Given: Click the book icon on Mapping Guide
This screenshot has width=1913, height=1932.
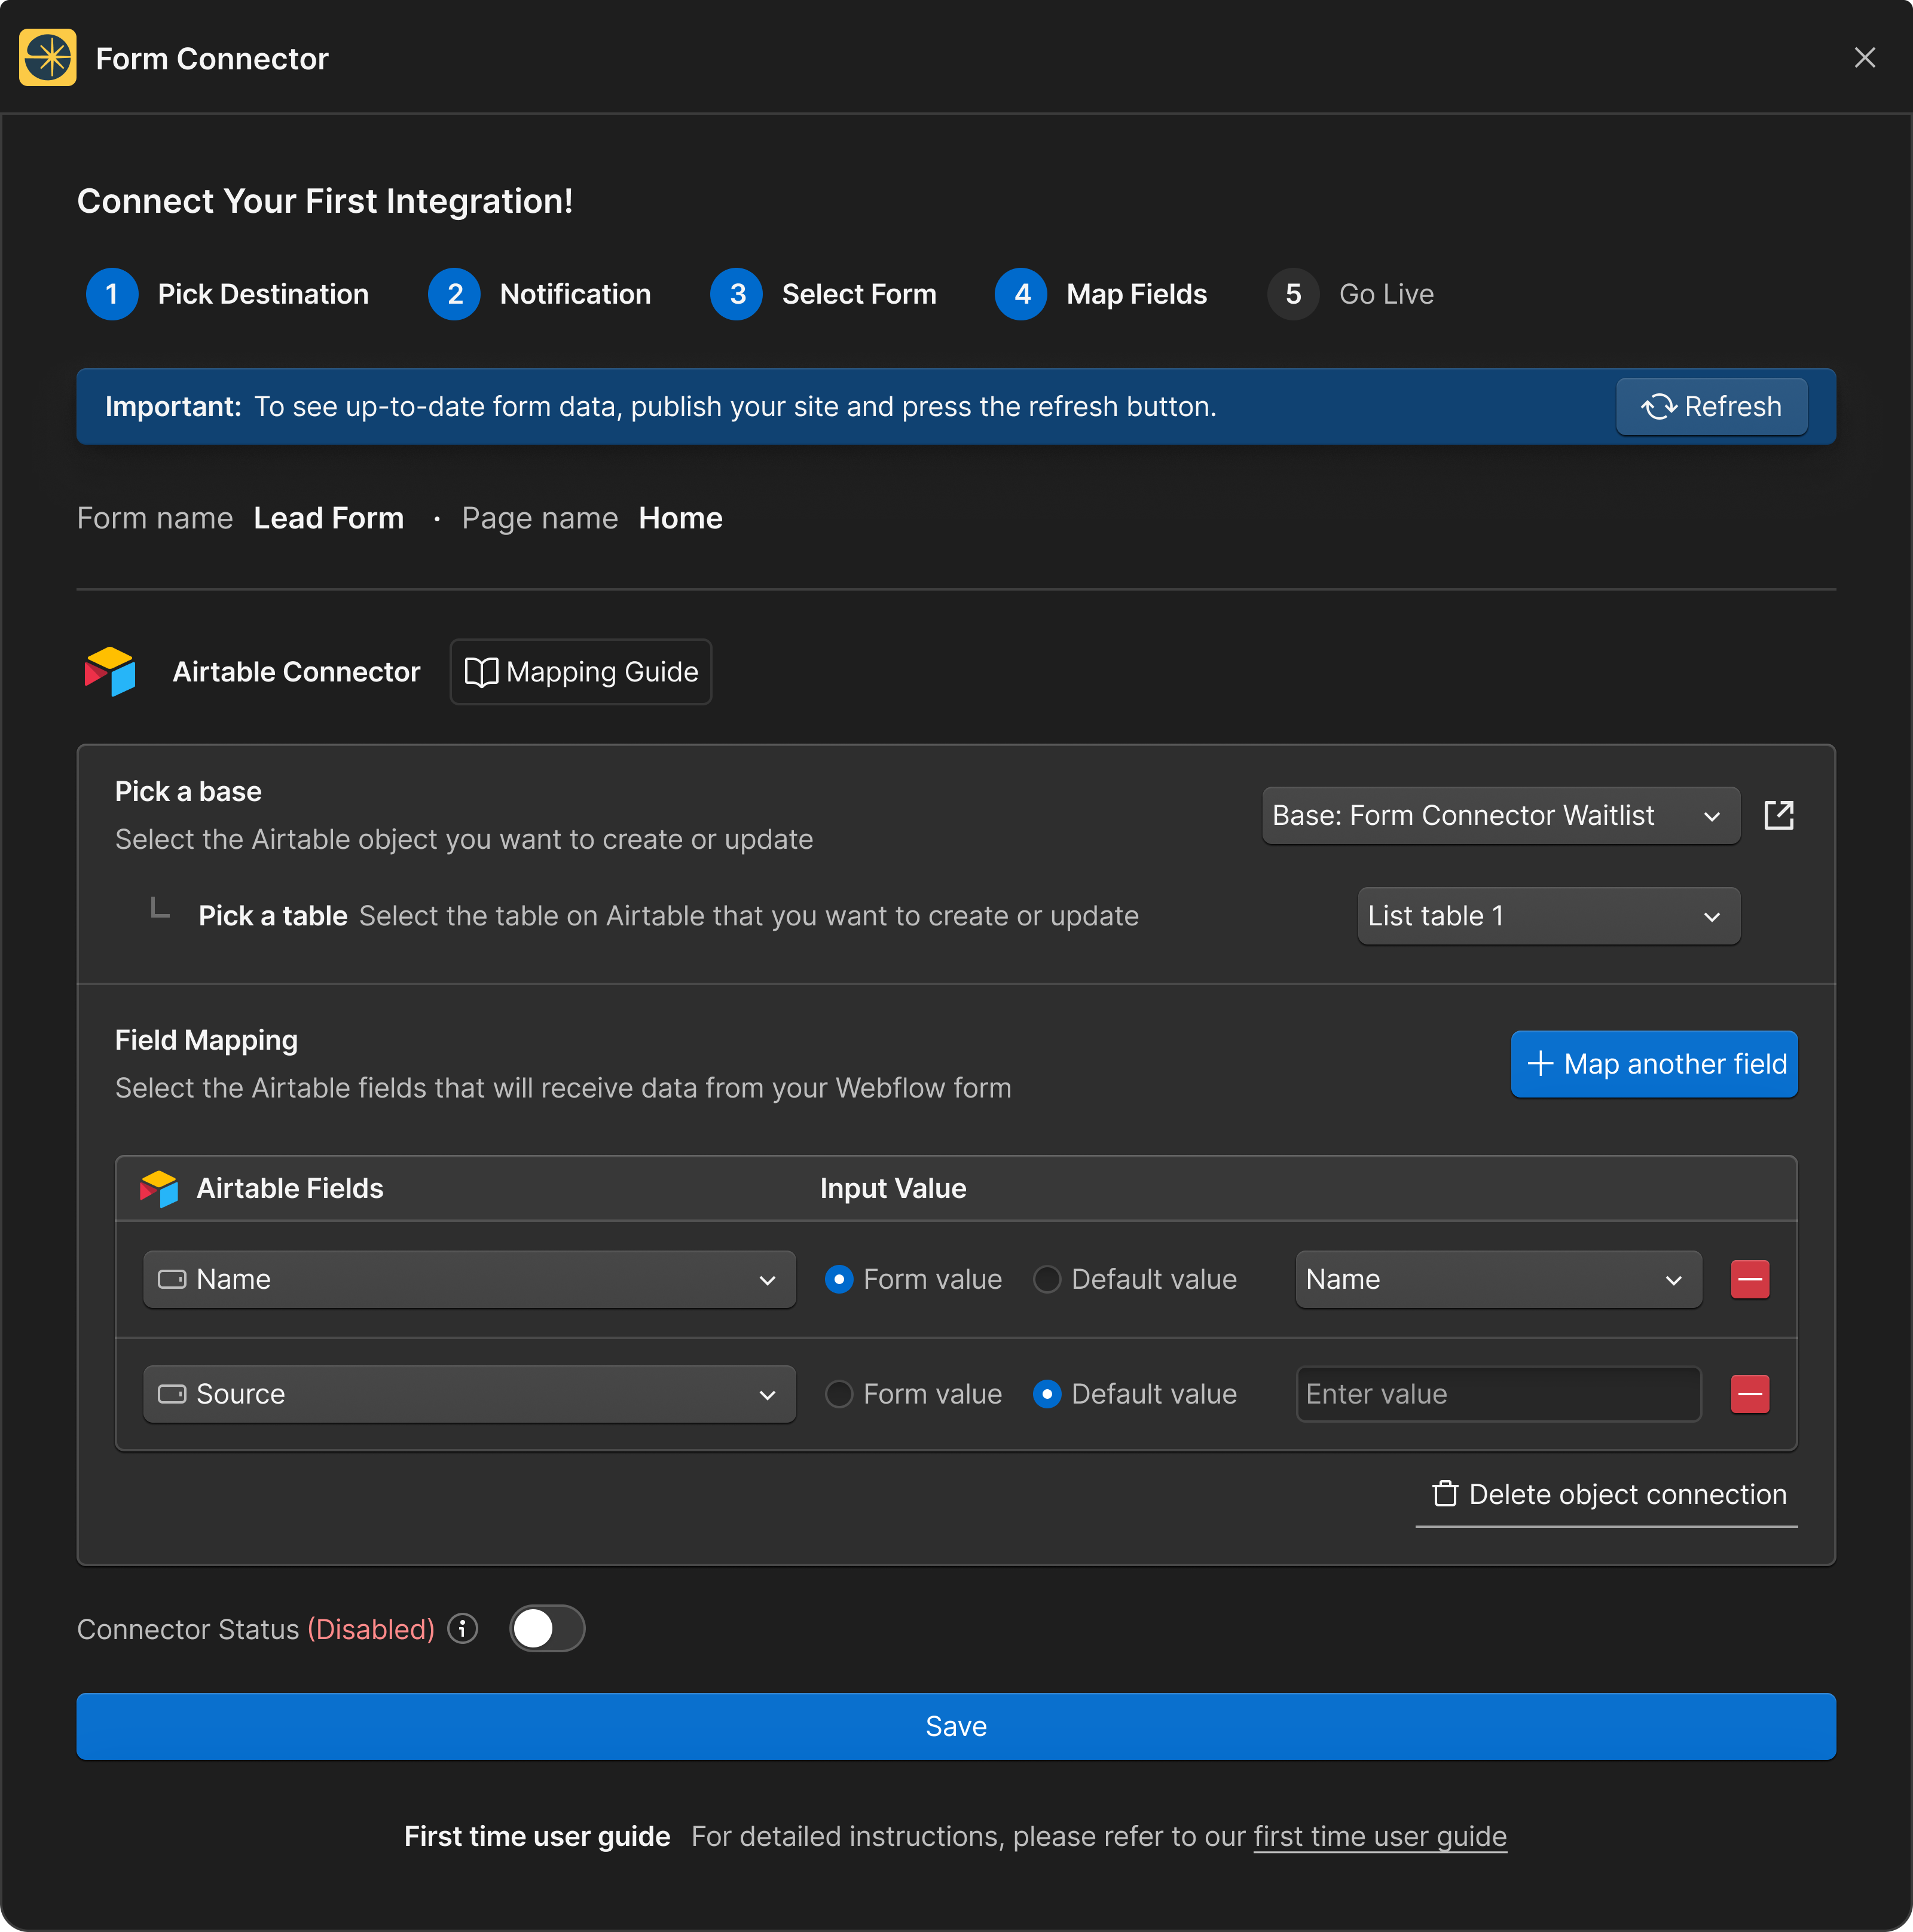Looking at the screenshot, I should (481, 672).
